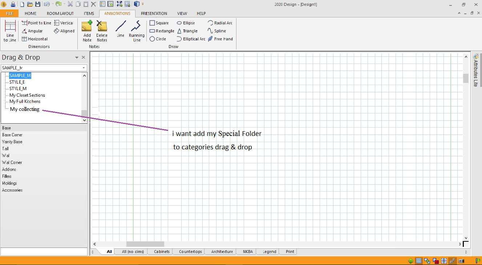Open the Drag & Drop panel options arrow
Image resolution: width=482 pixels, height=265 pixels.
click(x=77, y=57)
